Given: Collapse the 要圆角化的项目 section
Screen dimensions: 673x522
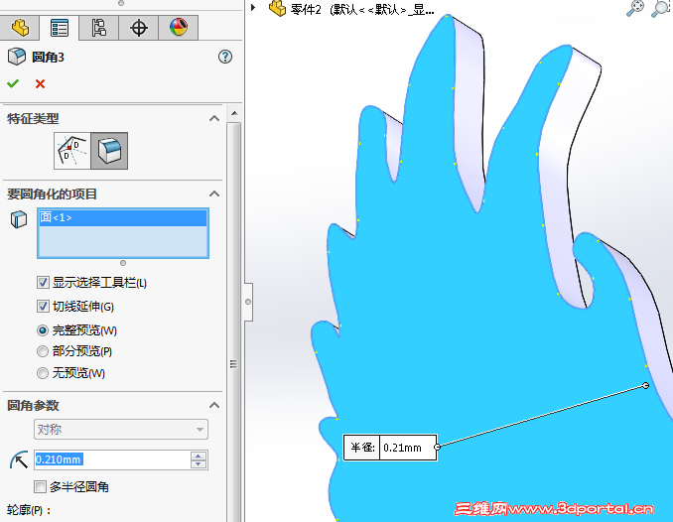Looking at the screenshot, I should 214,195.
